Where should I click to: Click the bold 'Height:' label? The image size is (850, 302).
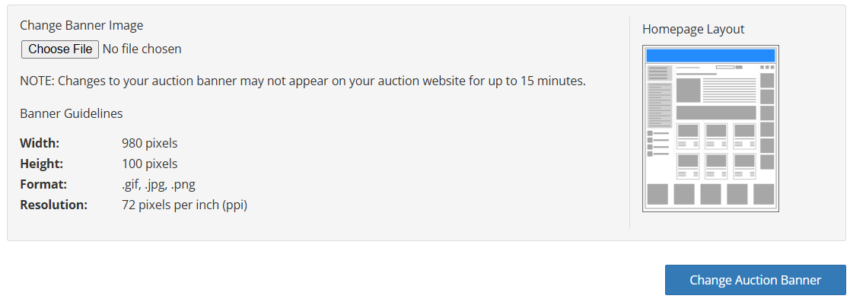(42, 164)
